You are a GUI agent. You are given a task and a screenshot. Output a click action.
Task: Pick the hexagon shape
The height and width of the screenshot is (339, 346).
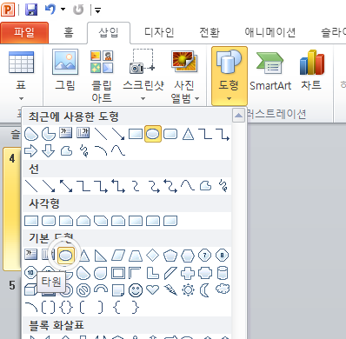coord(188,256)
